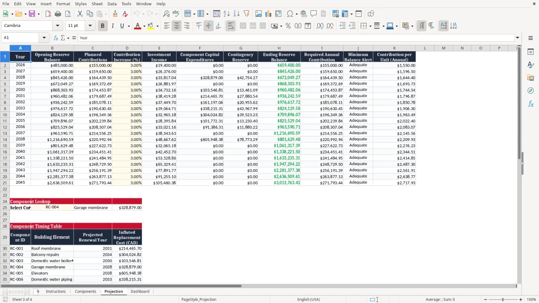This screenshot has height=303, width=539.
Task: Insert an image
Action: 258,14
